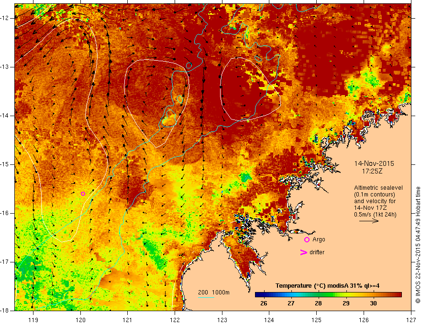This screenshot has width=421, height=325.
Task: Click the magenta drifter legend symbol
Action: [x=303, y=252]
